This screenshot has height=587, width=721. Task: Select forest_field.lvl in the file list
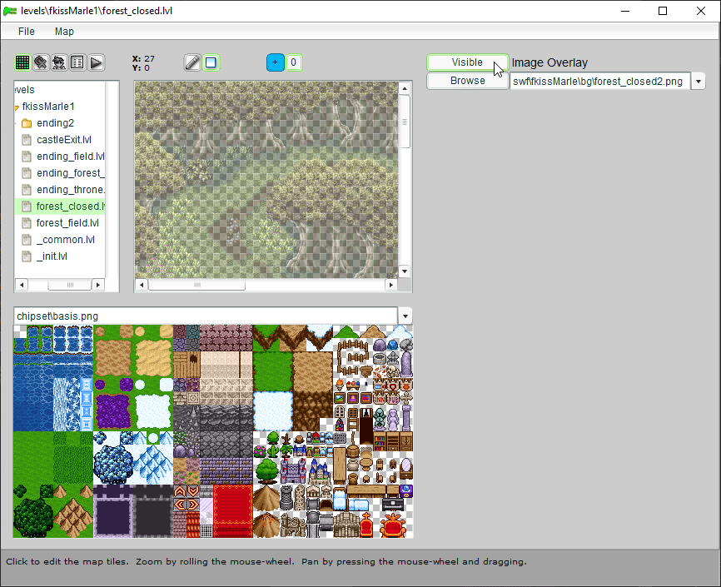click(67, 222)
